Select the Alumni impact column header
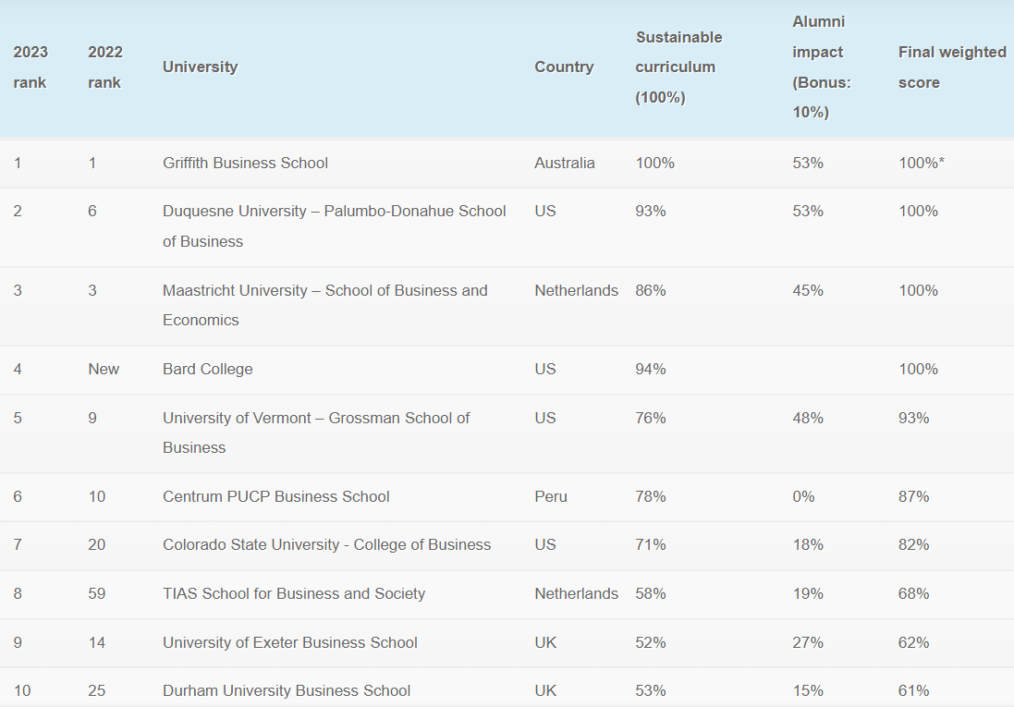 (x=822, y=67)
